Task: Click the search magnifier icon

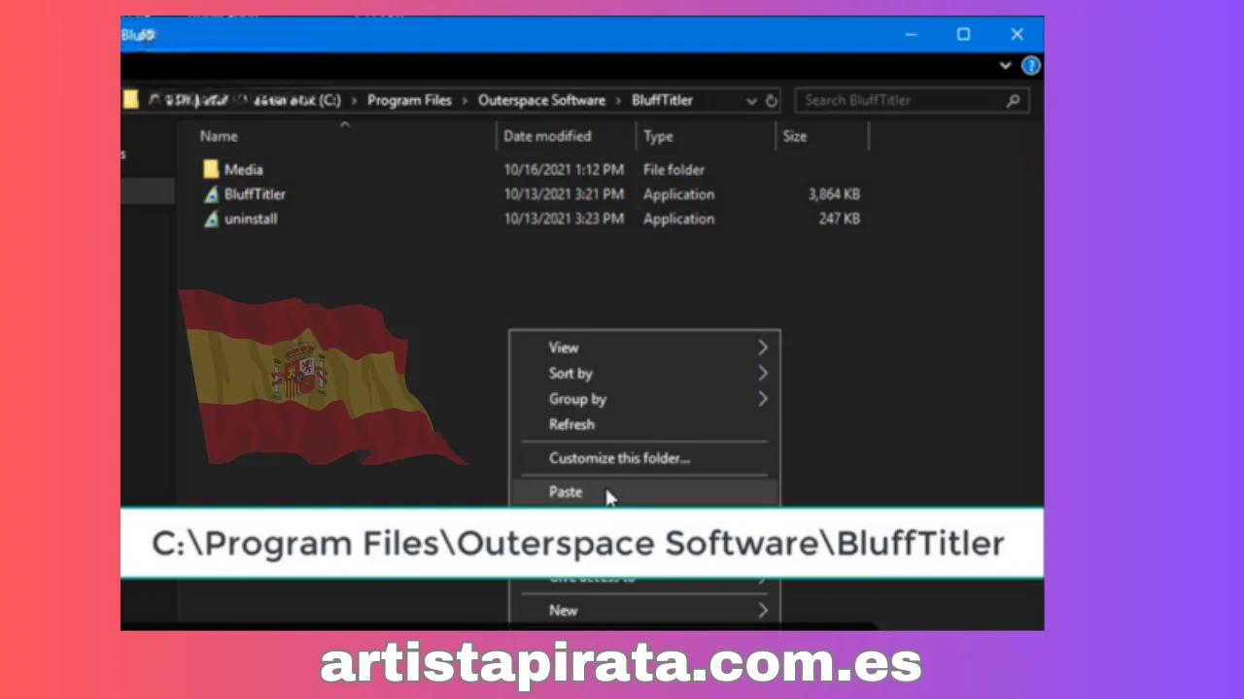Action: (1013, 100)
